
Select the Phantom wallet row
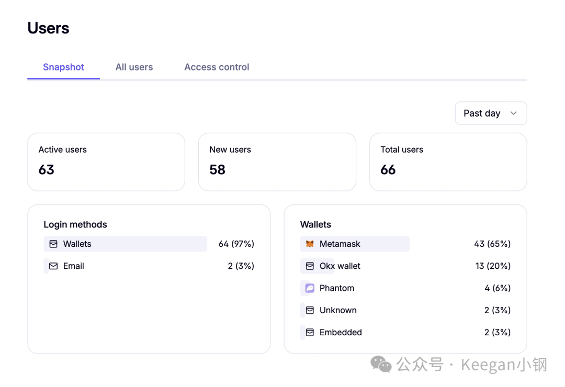[x=405, y=288]
